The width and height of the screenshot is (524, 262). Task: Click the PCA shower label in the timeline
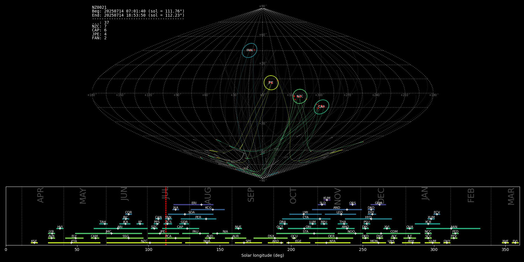coord(169,236)
